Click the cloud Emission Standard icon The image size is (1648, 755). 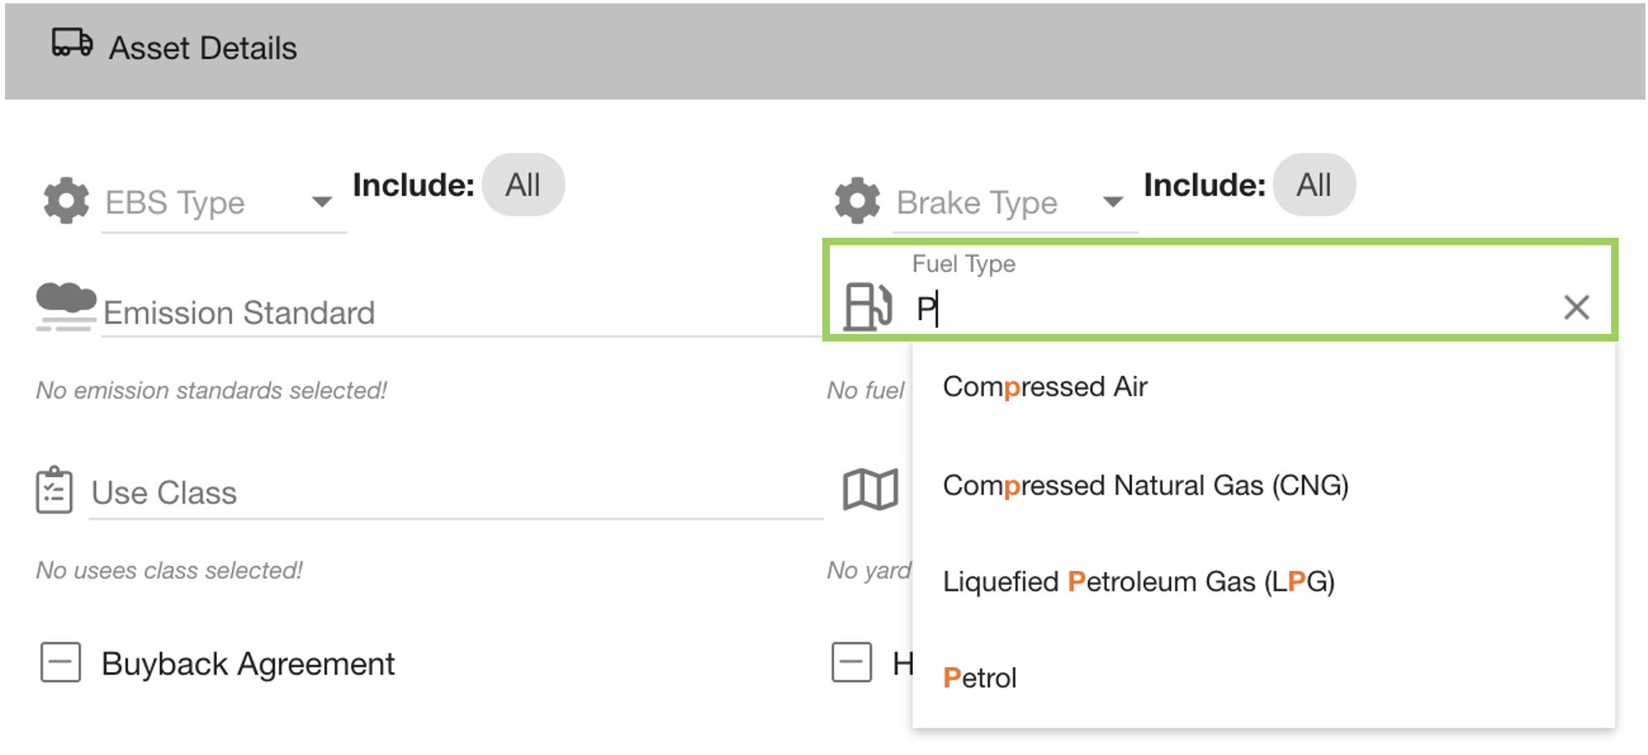pos(65,306)
